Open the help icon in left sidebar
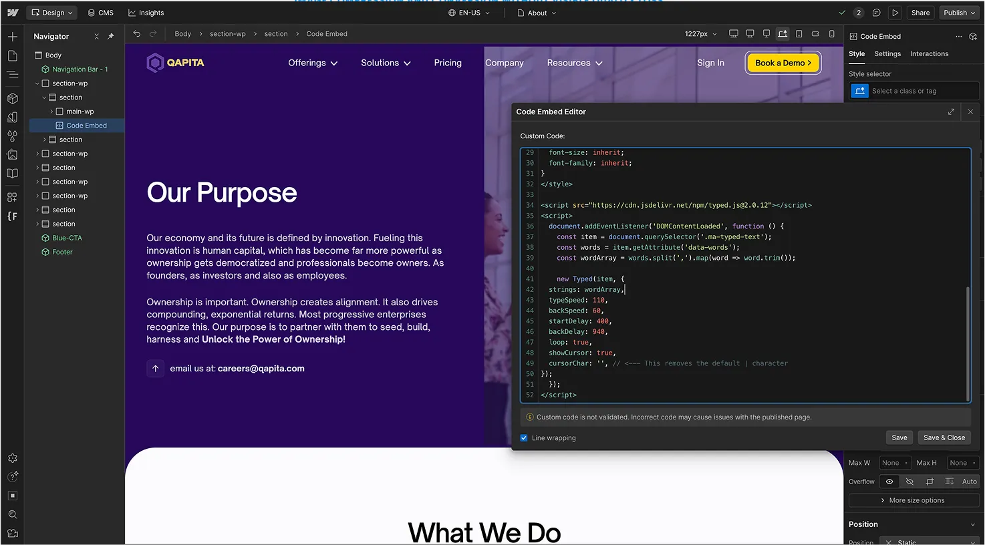The image size is (985, 545). coord(13,477)
